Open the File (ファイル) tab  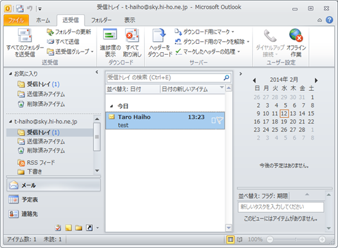pyautogui.click(x=16, y=20)
